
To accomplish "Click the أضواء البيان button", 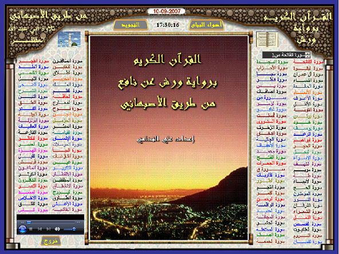I will 206,25.
